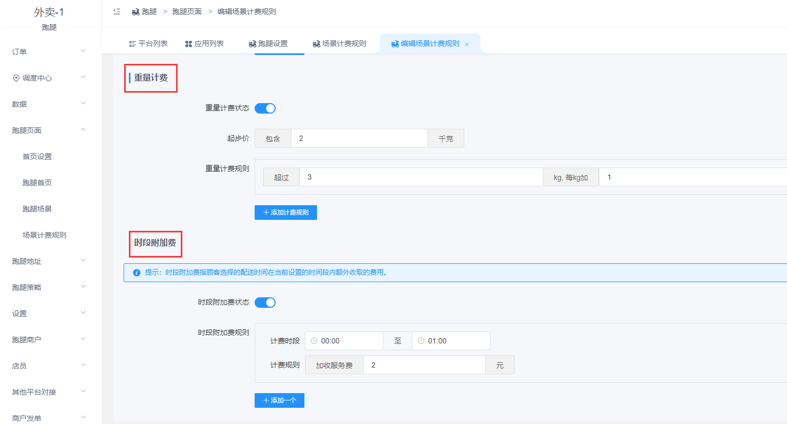This screenshot has width=787, height=424.
Task: Close the 编辑场景计费规则 tab
Action: [467, 44]
